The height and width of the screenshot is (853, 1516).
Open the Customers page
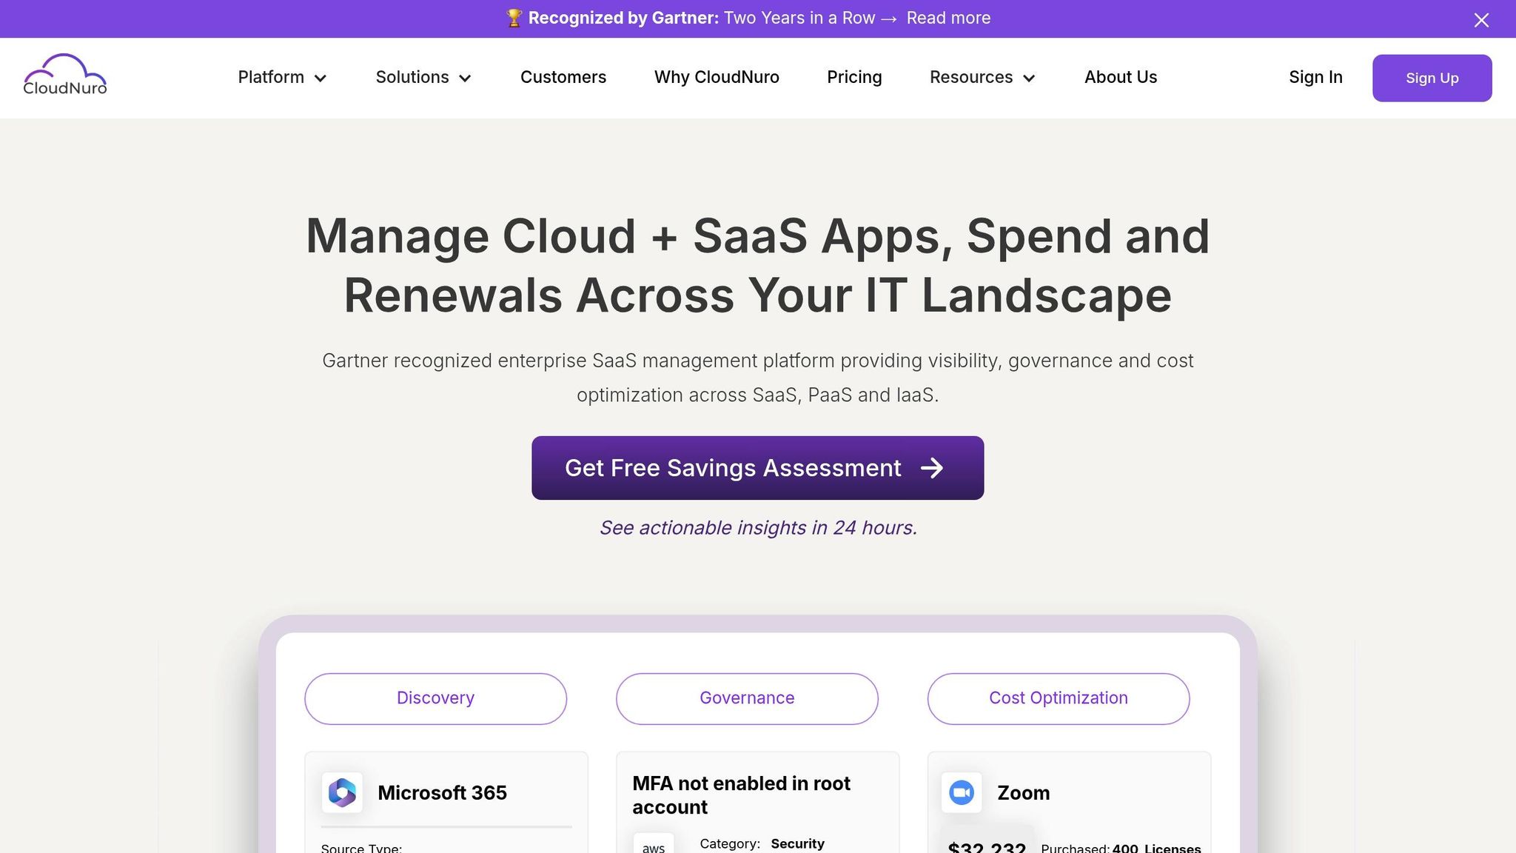coord(563,78)
